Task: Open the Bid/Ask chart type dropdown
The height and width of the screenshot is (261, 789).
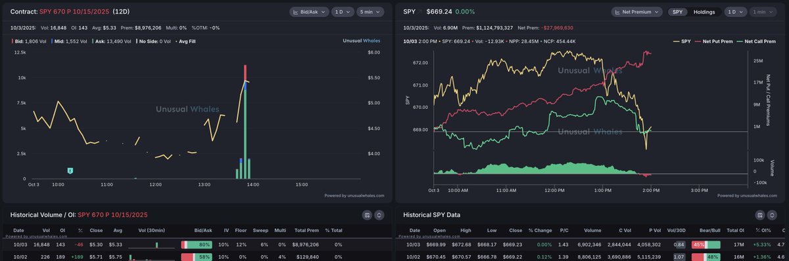Action: [309, 12]
